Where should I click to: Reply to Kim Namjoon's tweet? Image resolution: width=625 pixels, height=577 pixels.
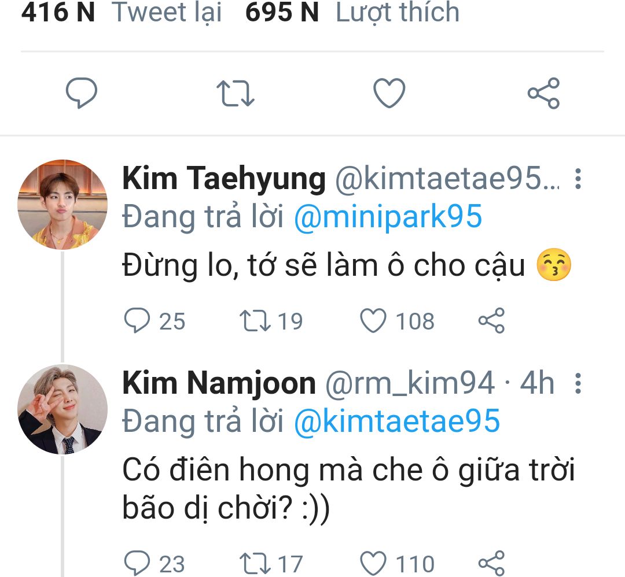click(x=138, y=563)
